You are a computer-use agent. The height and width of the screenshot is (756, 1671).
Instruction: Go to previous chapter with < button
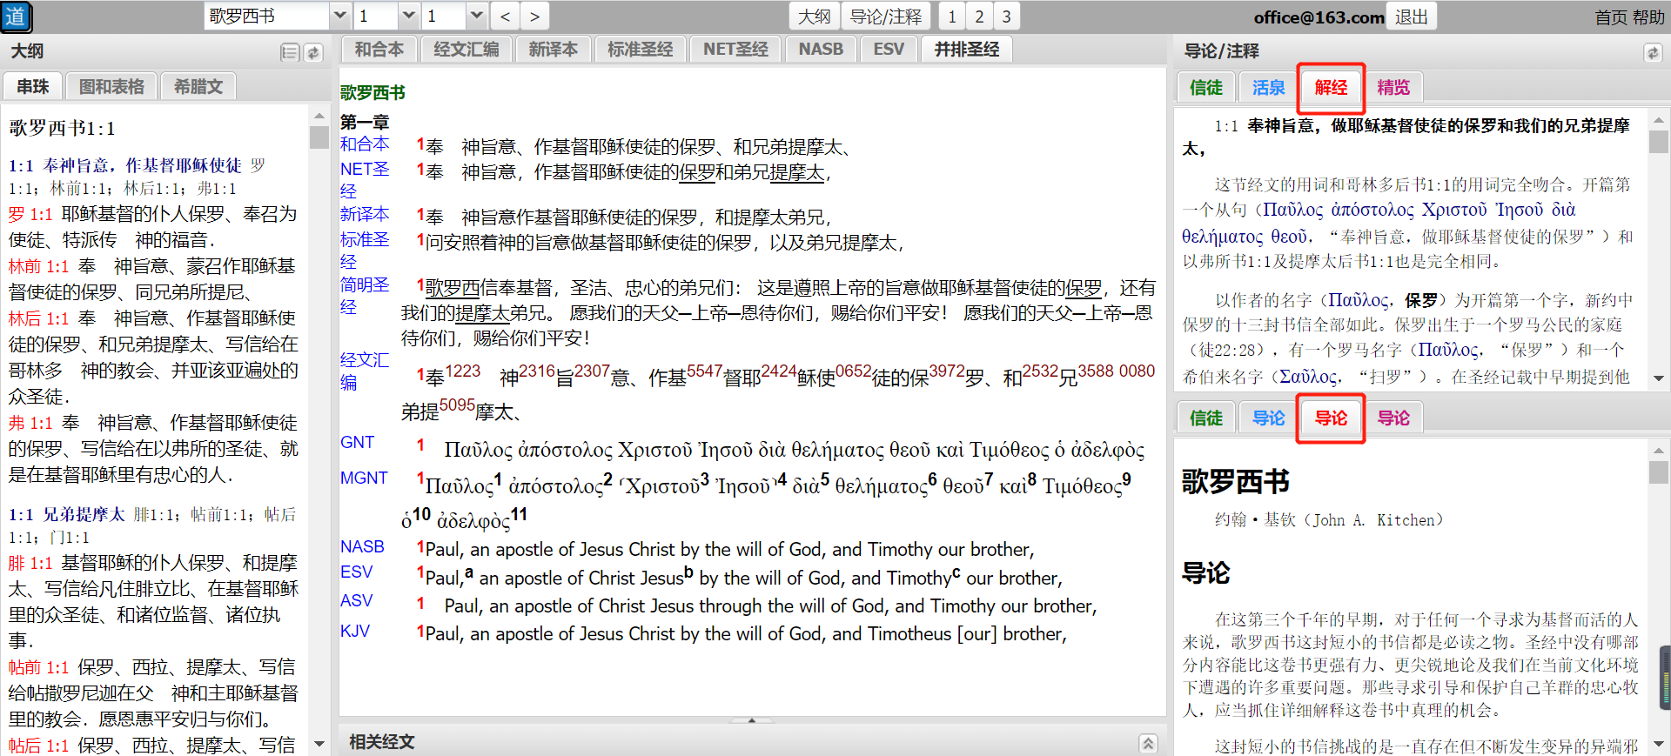click(506, 17)
